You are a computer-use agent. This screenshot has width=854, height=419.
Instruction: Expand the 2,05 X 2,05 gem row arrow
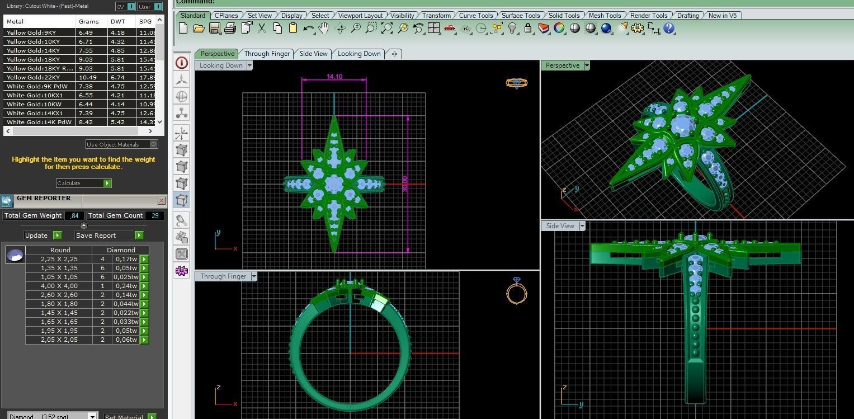144,340
